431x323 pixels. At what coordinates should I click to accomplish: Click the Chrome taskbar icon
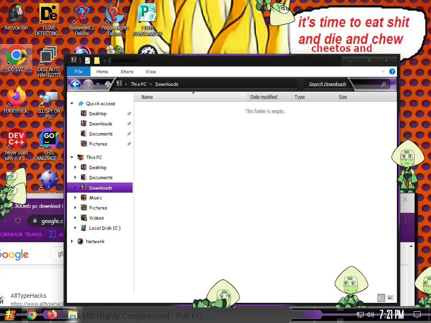click(x=31, y=315)
